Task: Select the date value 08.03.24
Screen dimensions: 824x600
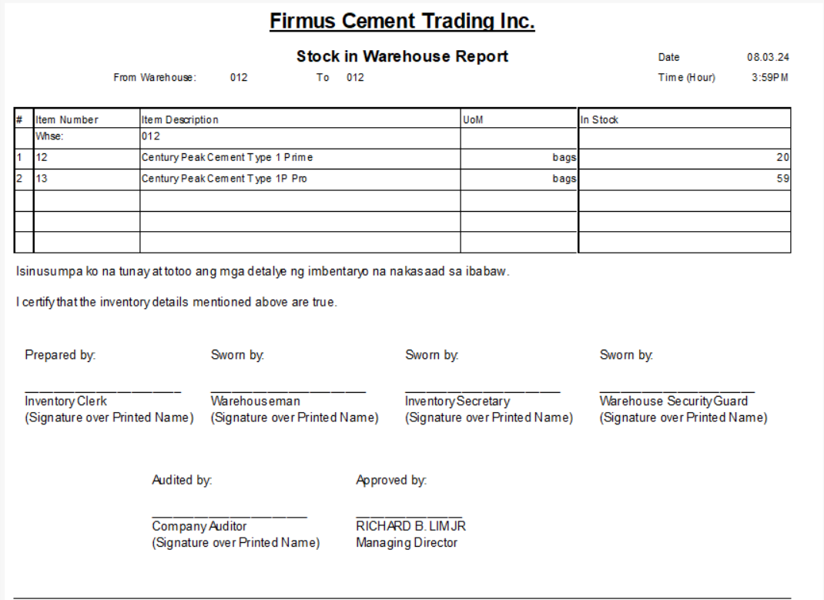Action: [x=768, y=57]
